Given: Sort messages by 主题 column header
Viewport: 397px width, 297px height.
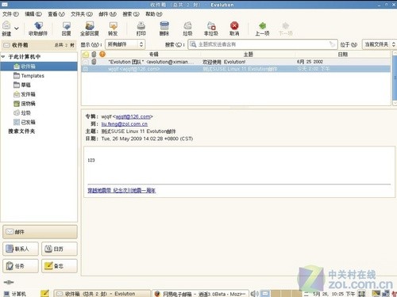Looking at the screenshot, I should [249, 55].
